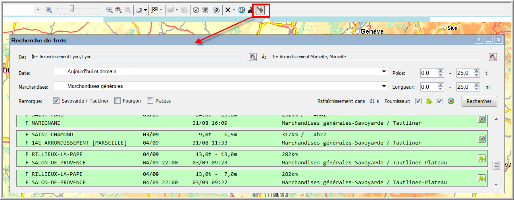Expand the checkered flag dropdown arrow
Viewport: 514px width, 200px height.
click(x=161, y=10)
